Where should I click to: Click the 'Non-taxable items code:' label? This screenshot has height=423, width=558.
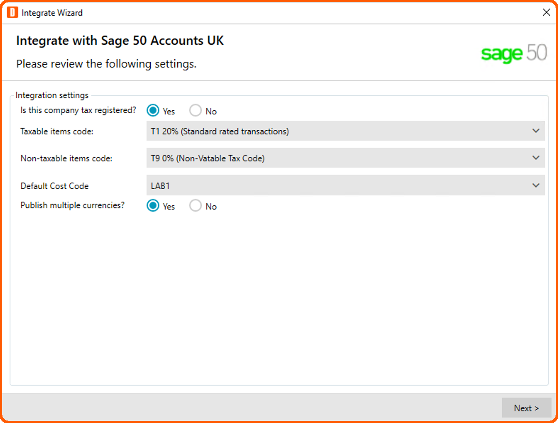66,158
